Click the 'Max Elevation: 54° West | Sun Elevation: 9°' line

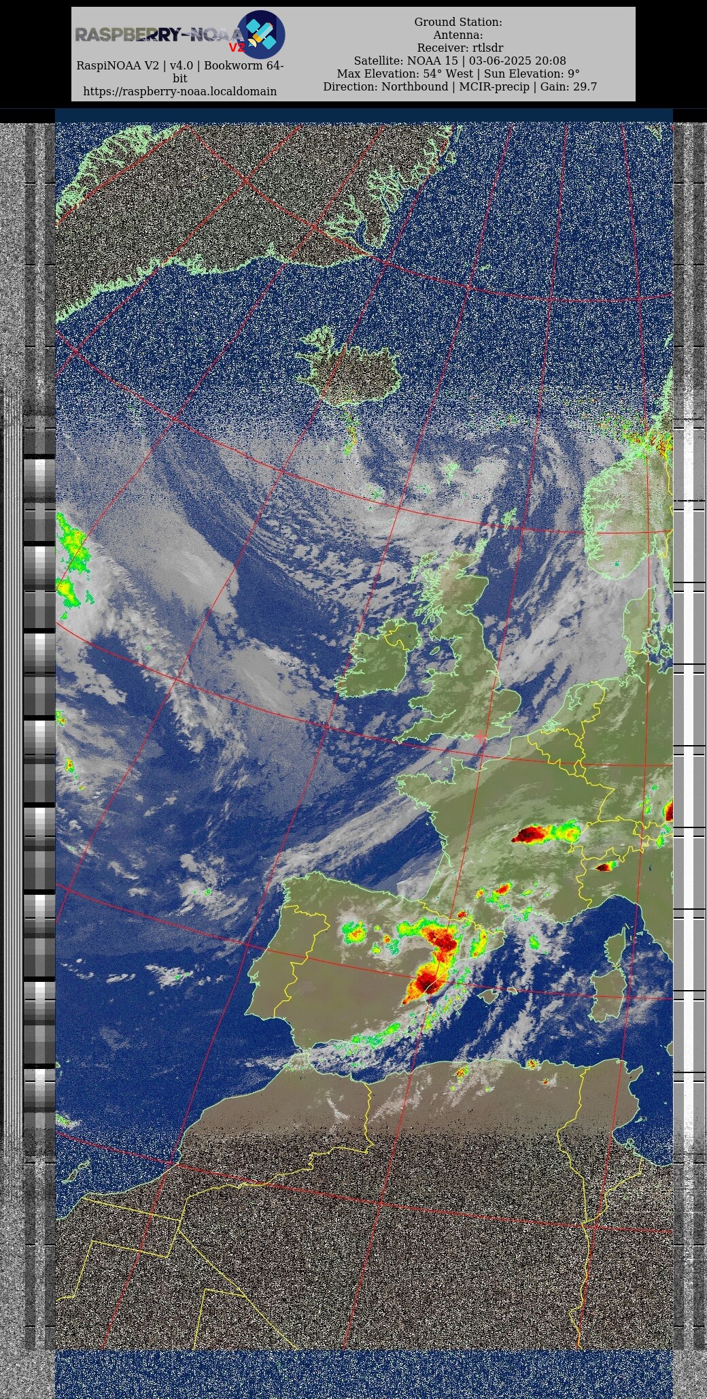(x=458, y=73)
